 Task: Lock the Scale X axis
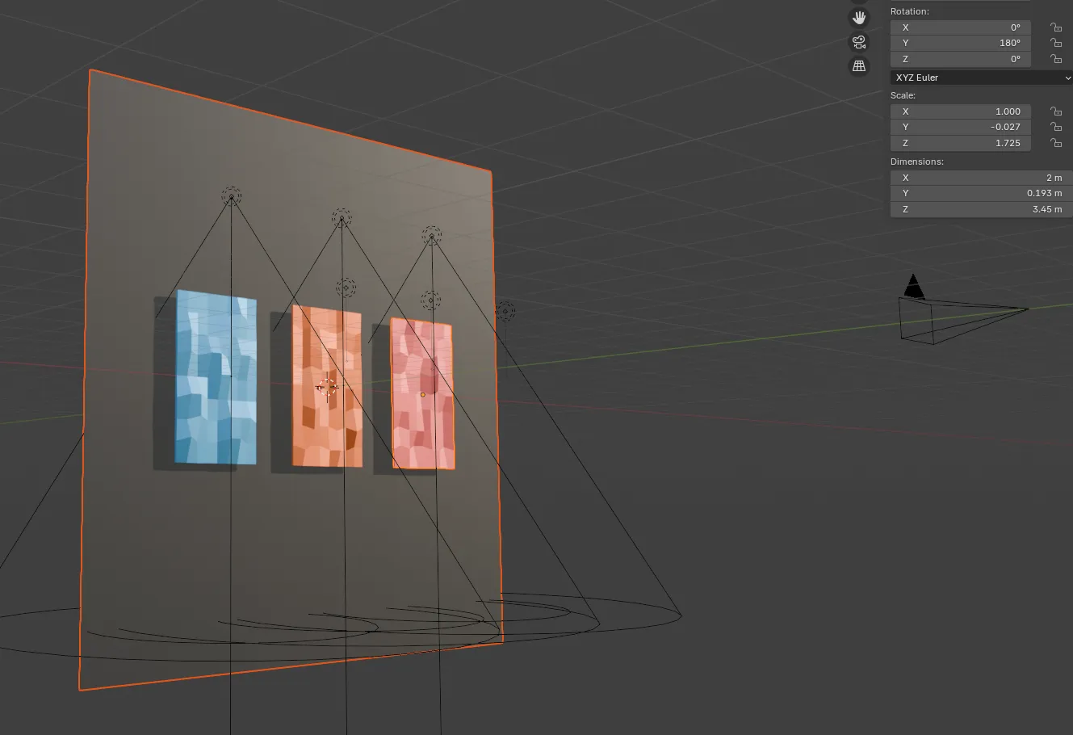click(1055, 111)
